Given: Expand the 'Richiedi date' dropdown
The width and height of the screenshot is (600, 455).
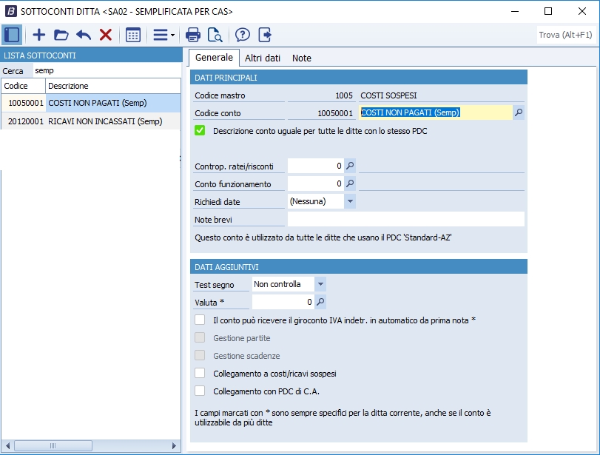Looking at the screenshot, I should point(350,201).
